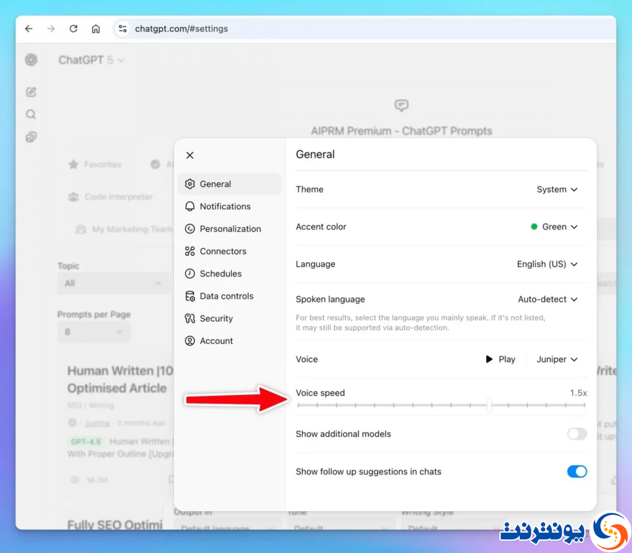Open the Data controls settings tab

click(230, 296)
